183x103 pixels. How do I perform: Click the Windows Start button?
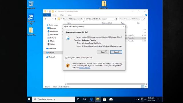[29, 99]
